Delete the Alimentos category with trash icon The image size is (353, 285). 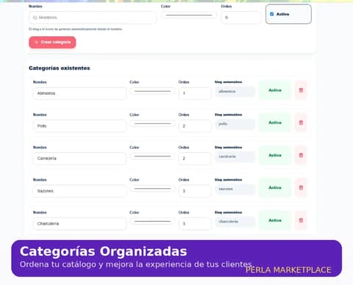coord(301,90)
